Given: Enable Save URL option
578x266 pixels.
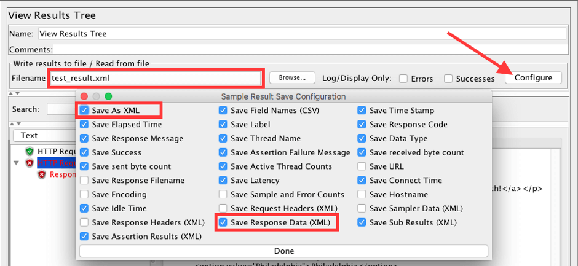Looking at the screenshot, I should point(362,166).
